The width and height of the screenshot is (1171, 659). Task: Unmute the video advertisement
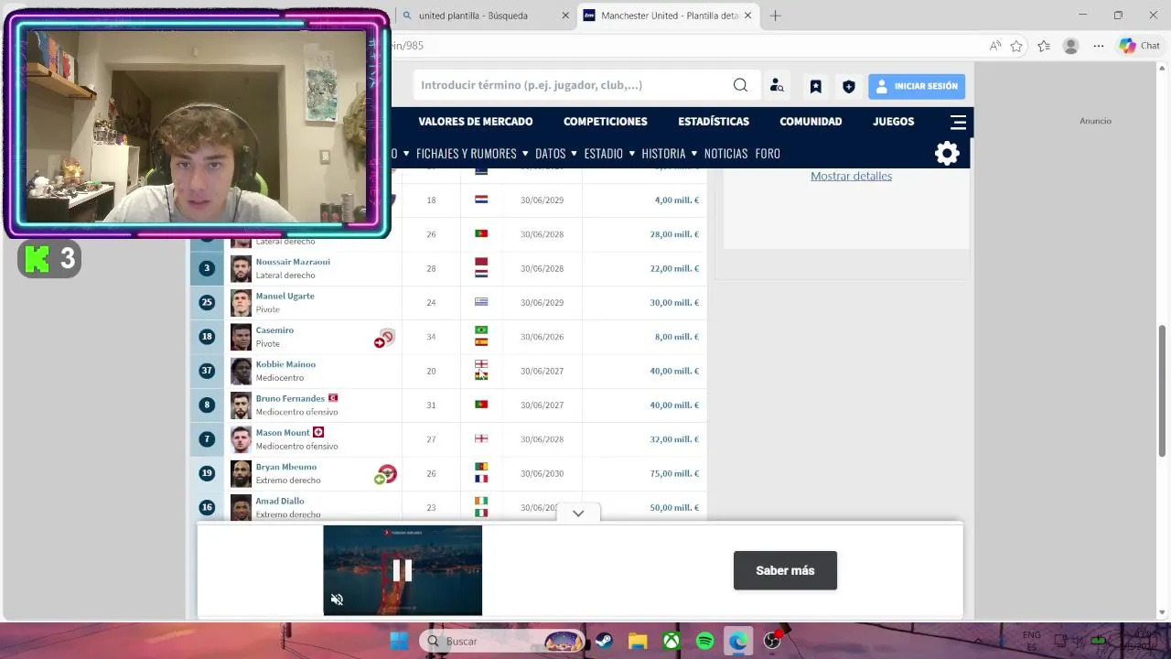coord(337,600)
